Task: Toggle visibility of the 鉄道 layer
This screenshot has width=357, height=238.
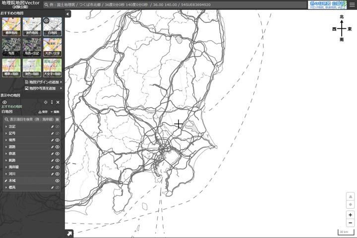Action: (58, 154)
